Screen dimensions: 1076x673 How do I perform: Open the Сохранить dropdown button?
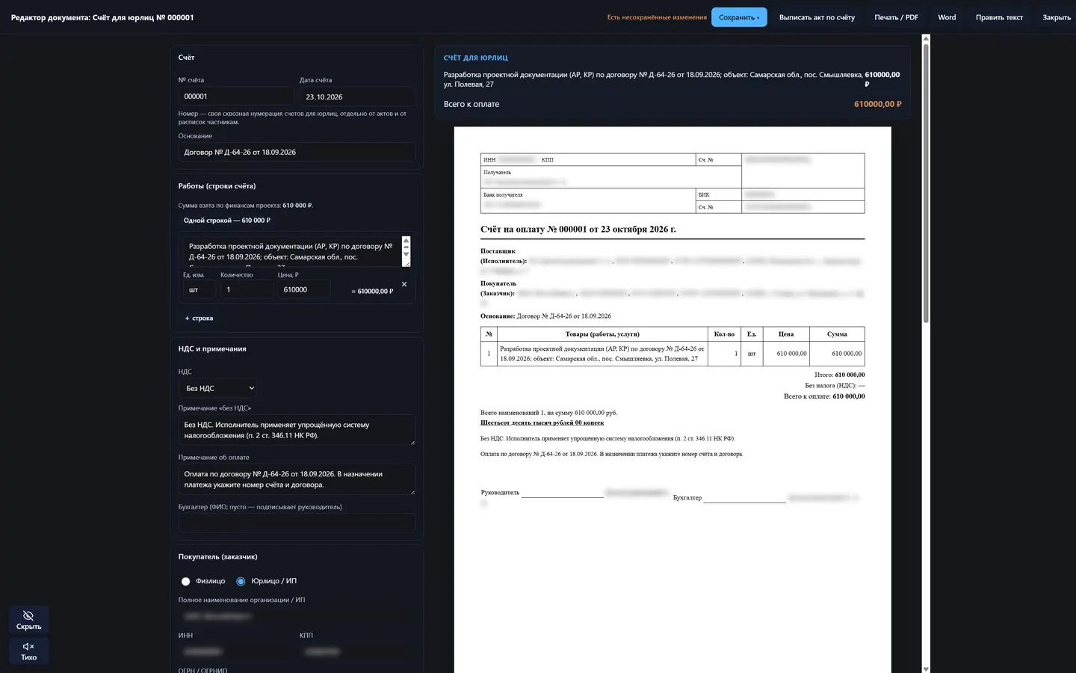(x=739, y=17)
